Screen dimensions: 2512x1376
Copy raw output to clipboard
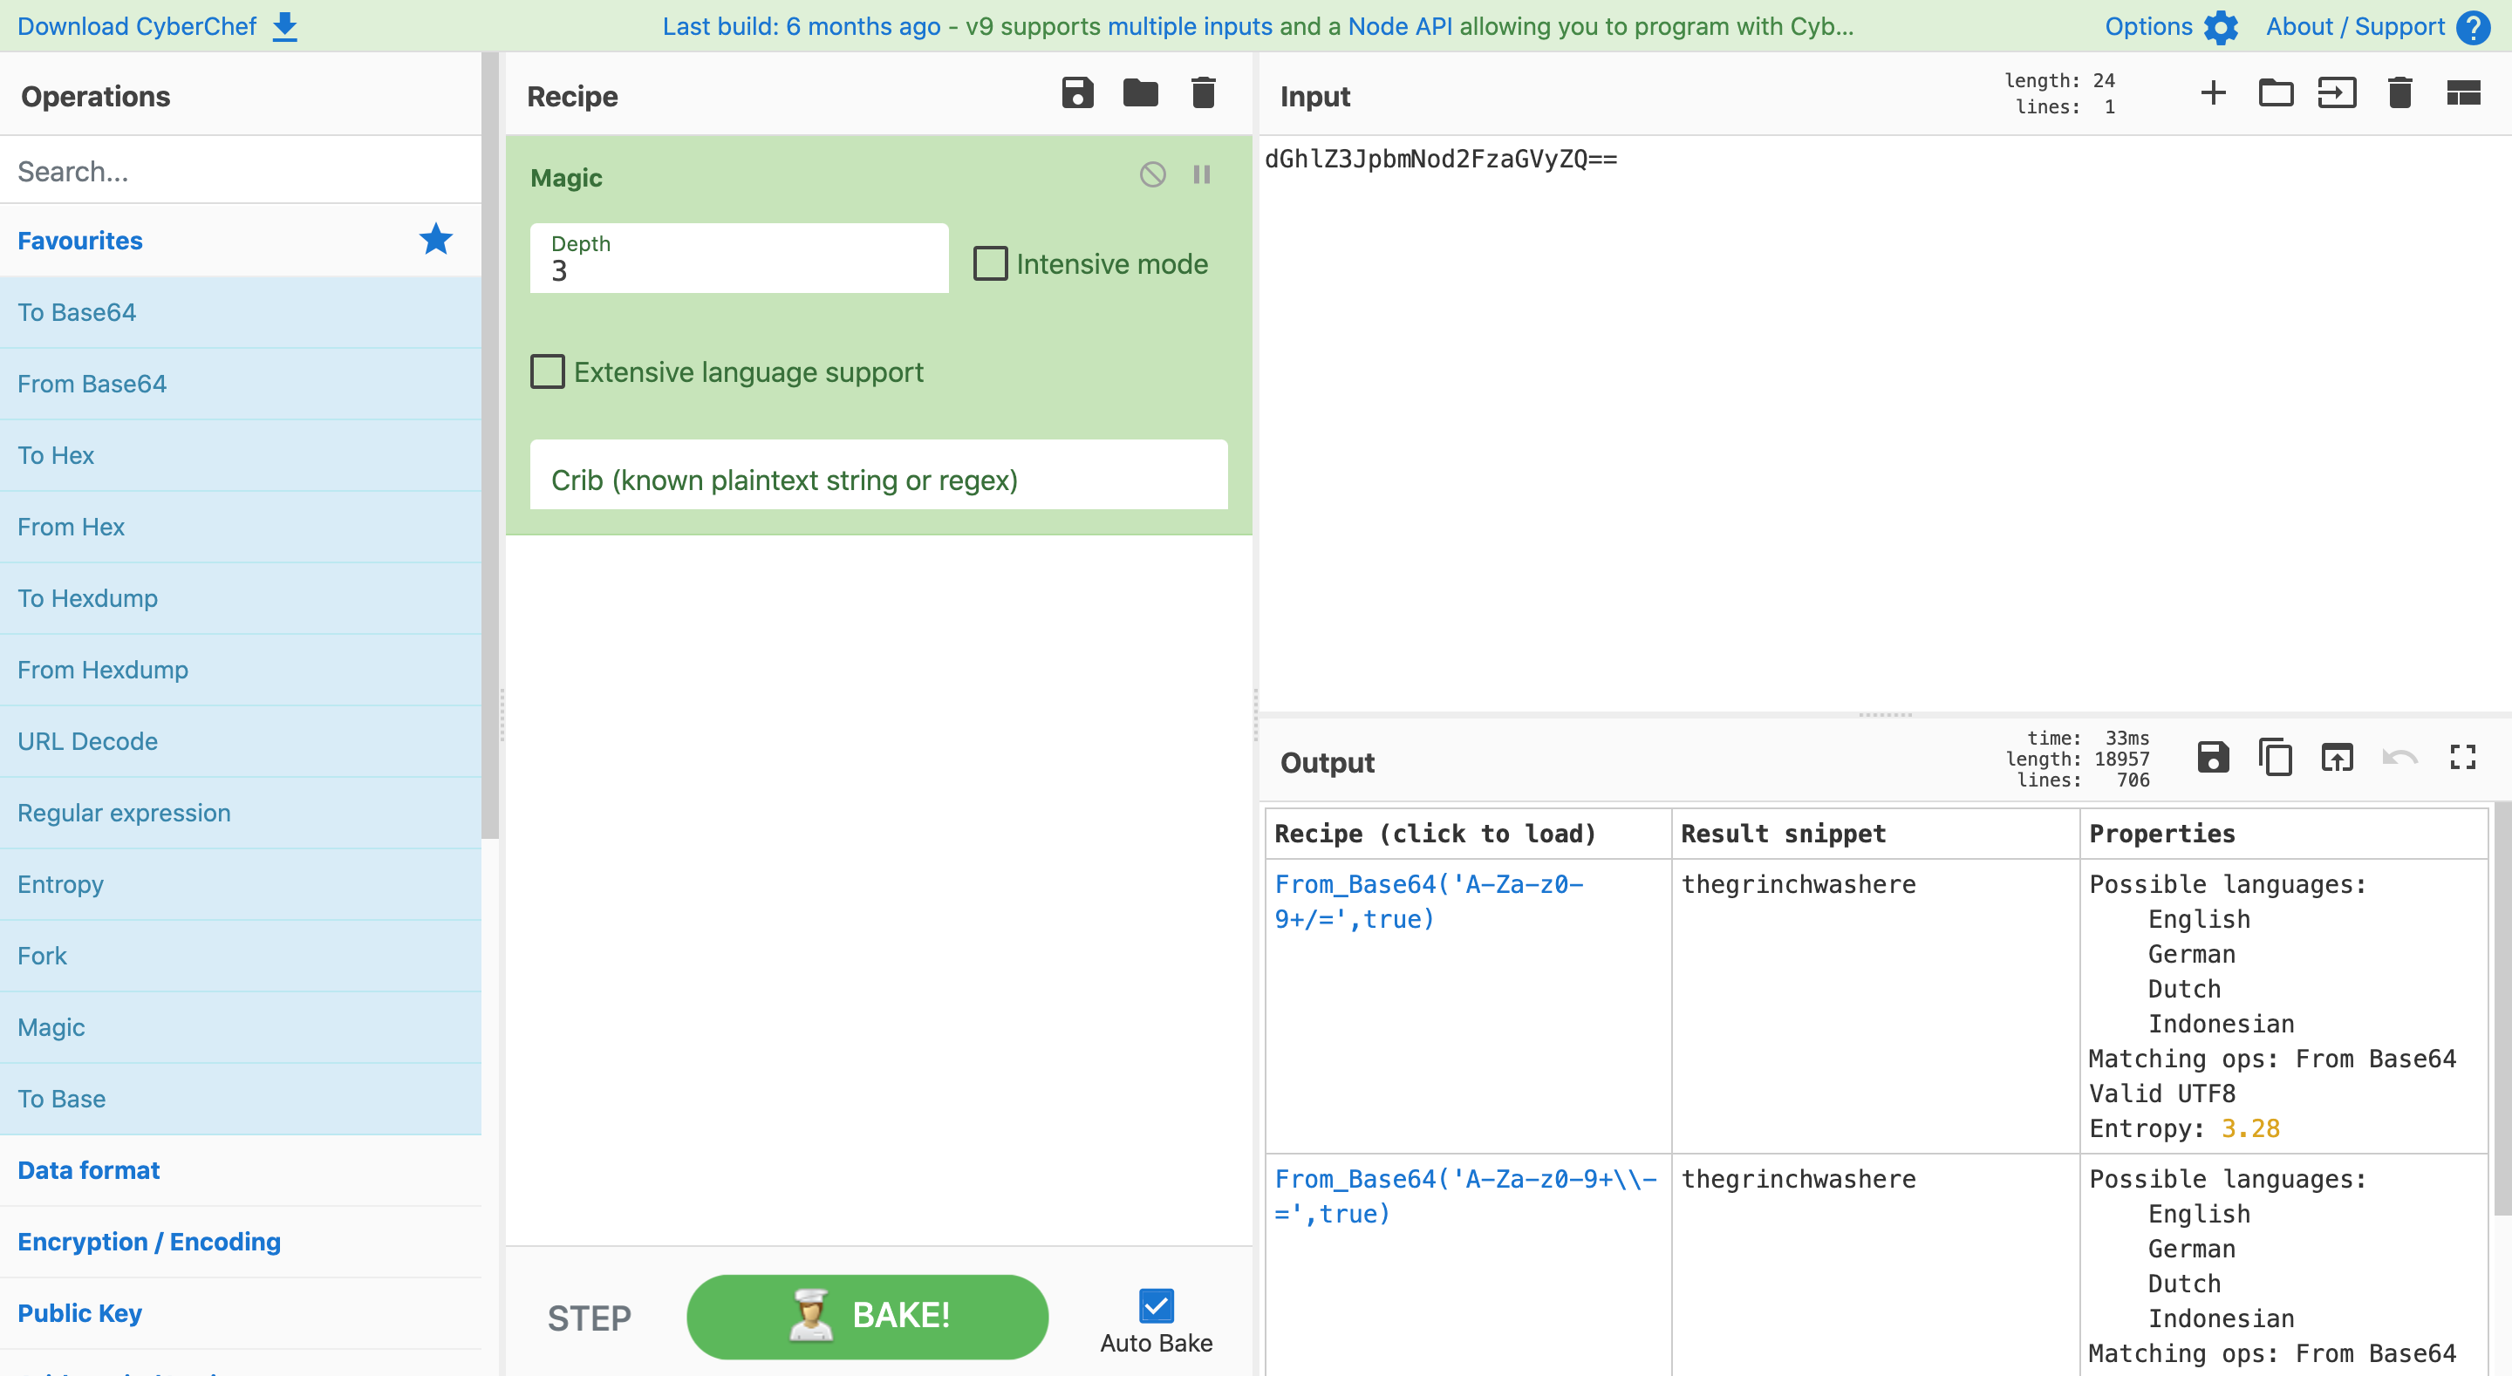2275,758
